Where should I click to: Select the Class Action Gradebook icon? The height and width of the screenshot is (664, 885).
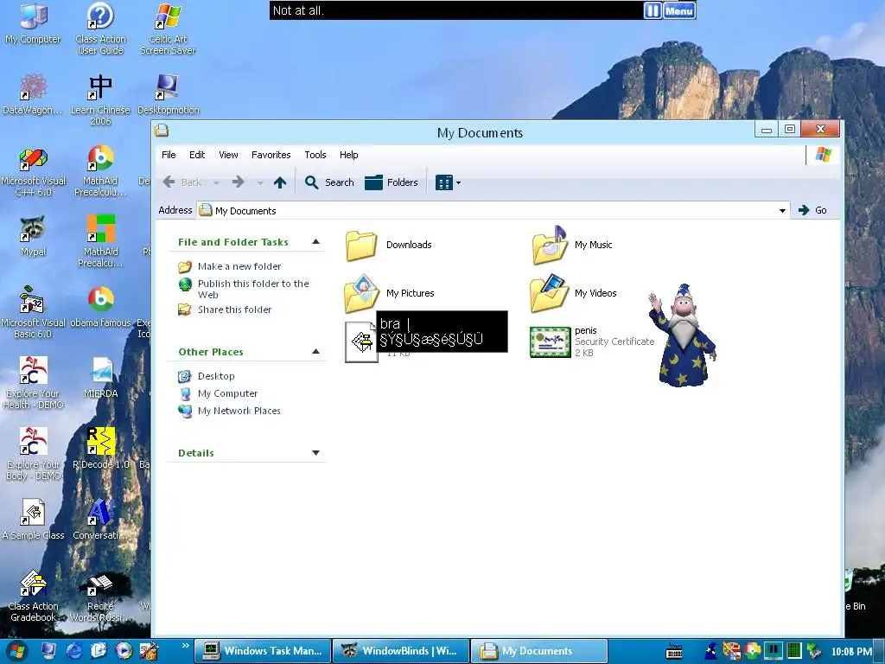[34, 597]
